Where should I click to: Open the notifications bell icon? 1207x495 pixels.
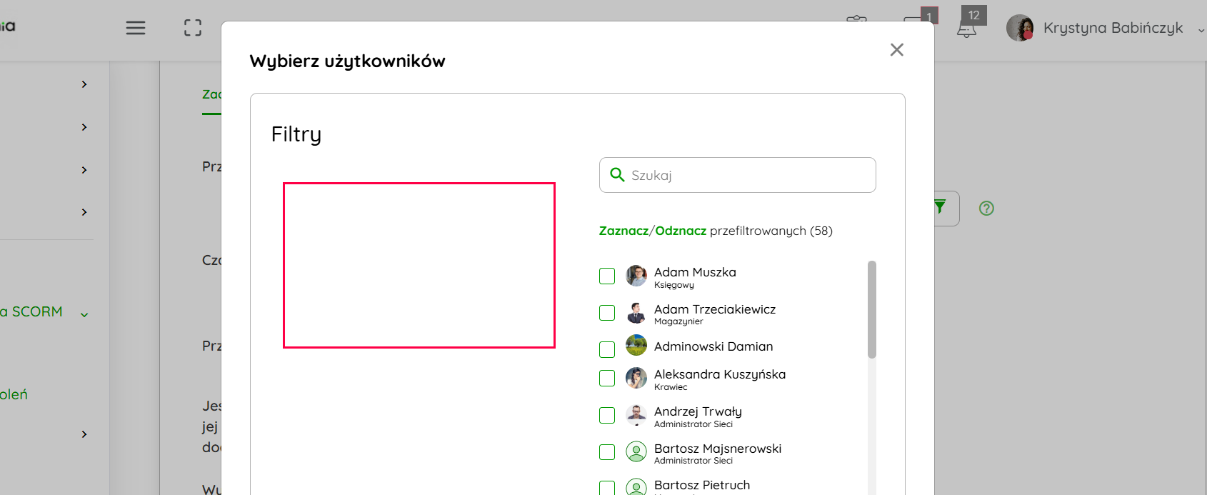pos(966,29)
